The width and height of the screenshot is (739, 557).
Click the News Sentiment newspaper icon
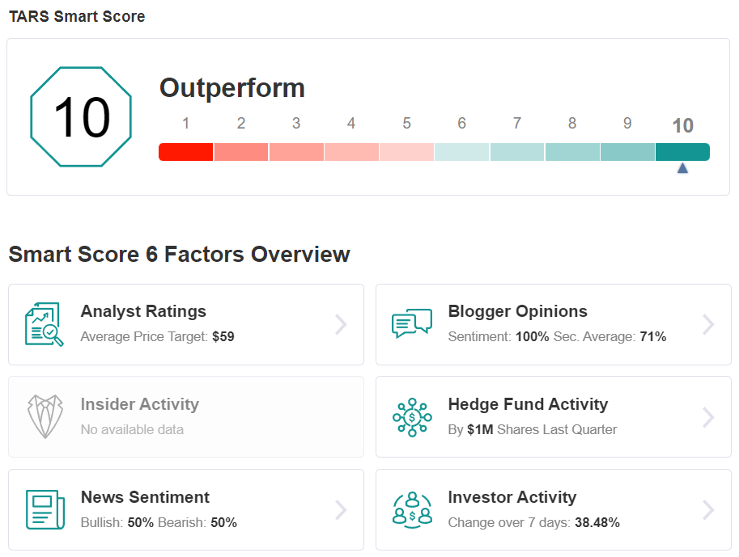[45, 509]
